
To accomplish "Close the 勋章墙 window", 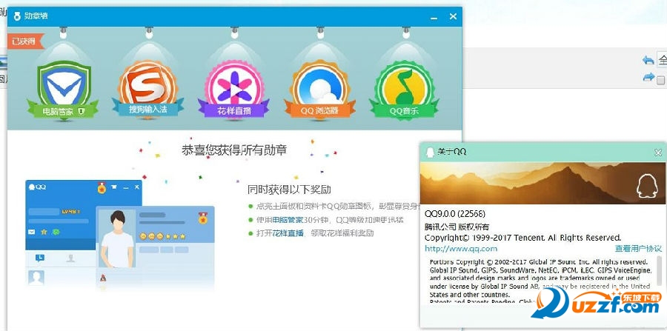I will coord(453,16).
